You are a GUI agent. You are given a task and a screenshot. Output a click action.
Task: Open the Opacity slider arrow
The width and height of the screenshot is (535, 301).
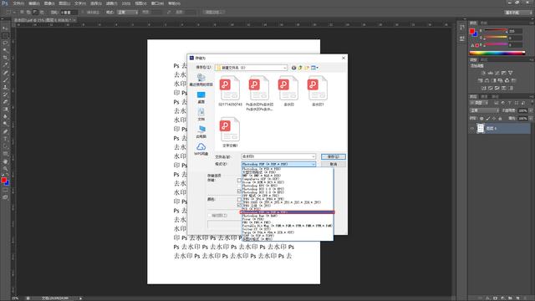(x=531, y=110)
